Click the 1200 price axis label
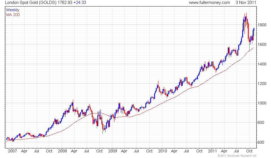 262,84
